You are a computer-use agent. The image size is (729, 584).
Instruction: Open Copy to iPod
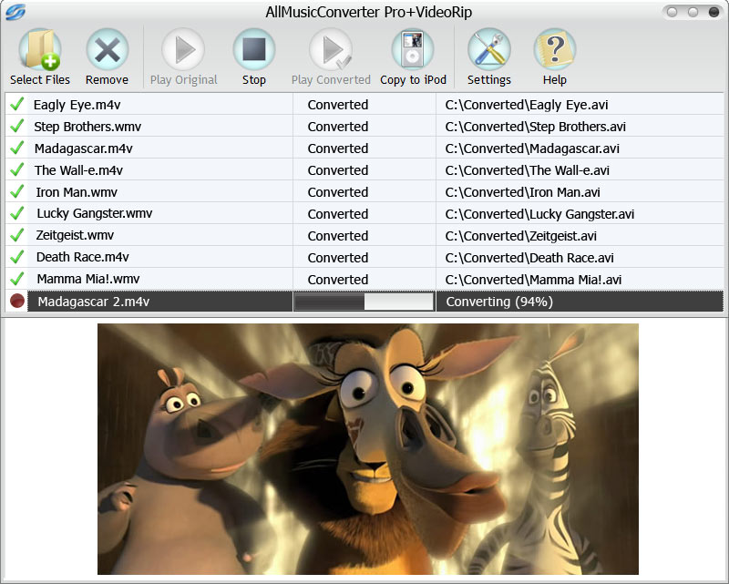[413, 50]
